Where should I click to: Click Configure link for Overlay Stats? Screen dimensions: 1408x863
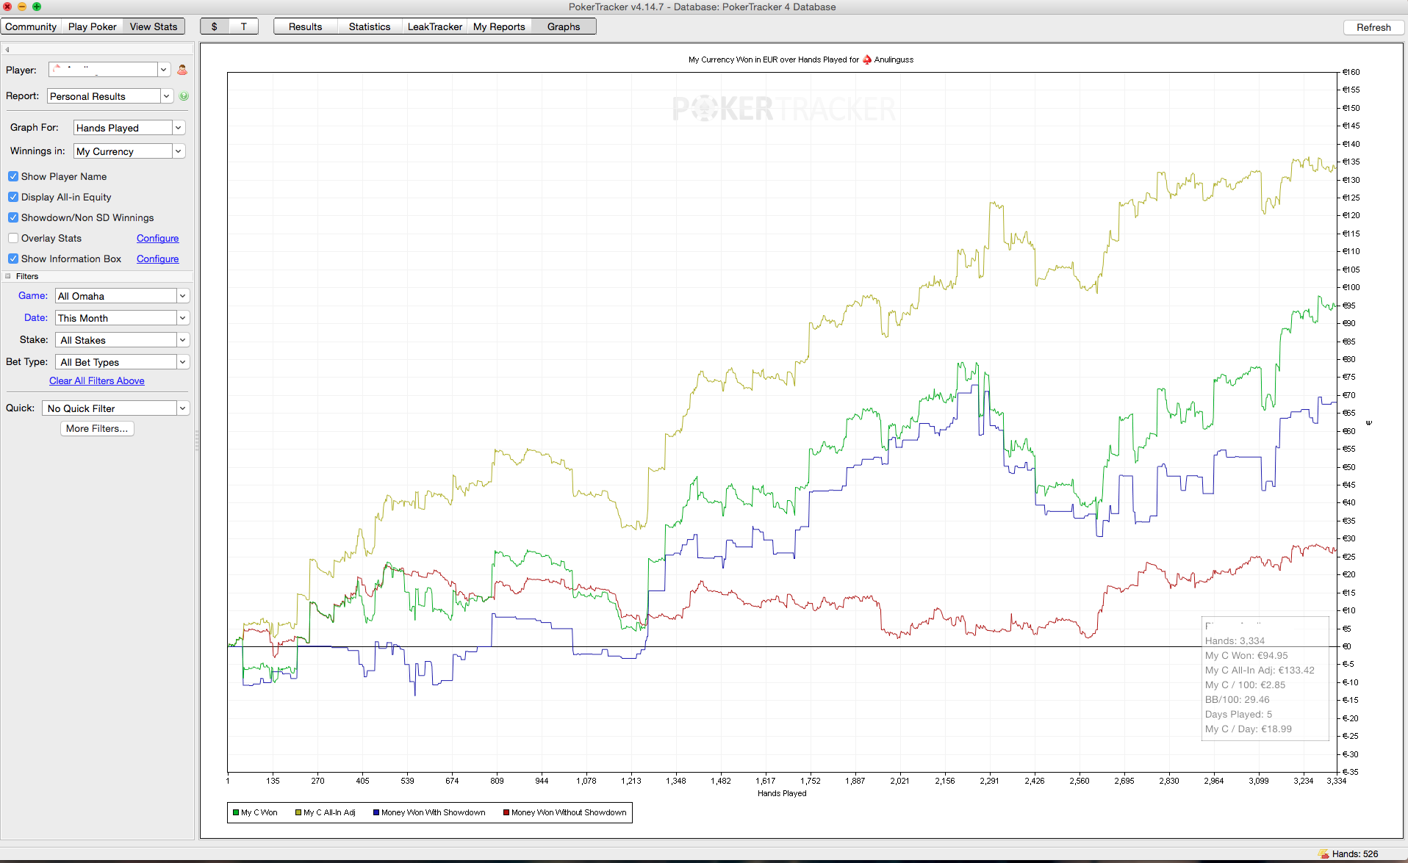tap(158, 238)
